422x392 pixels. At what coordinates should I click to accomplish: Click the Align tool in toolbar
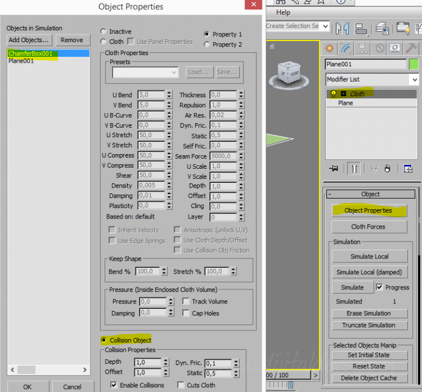pos(362,28)
